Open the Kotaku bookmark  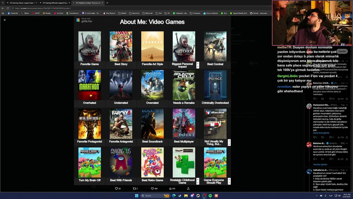[47, 13]
